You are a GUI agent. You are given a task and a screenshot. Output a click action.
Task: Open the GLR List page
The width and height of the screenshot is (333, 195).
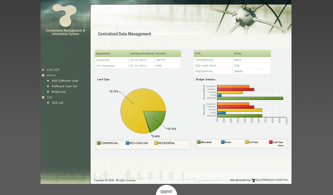(58, 103)
